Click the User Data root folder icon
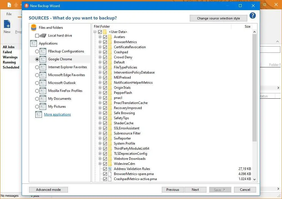Image resolution: width=282 pixels, height=199 pixels. (x=105, y=32)
